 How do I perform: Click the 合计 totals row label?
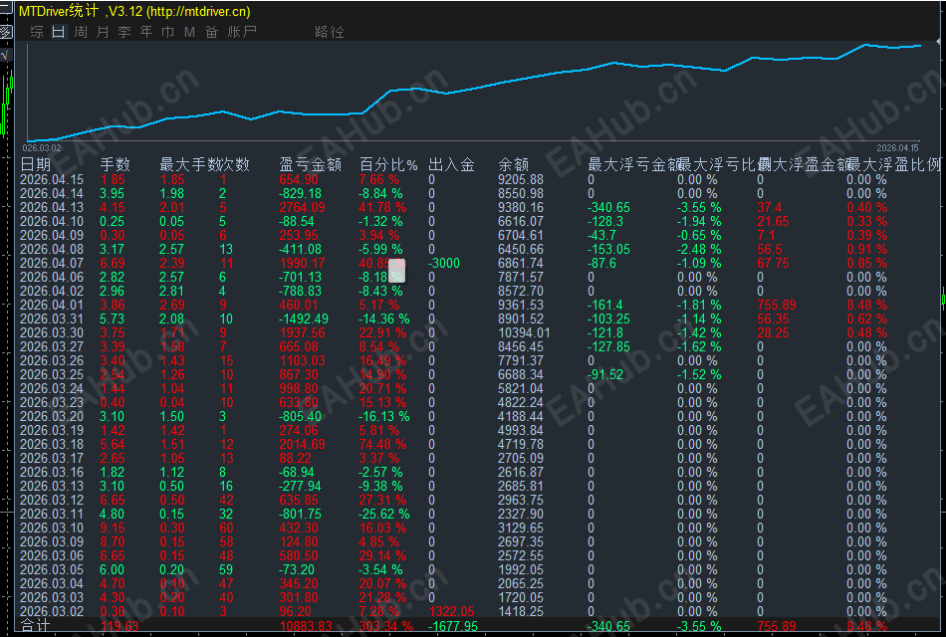pos(35,626)
